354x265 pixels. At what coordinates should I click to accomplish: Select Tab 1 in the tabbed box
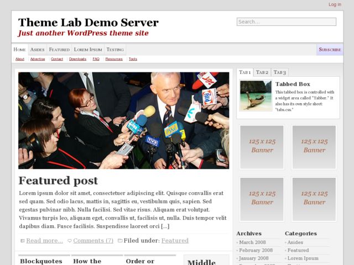click(x=245, y=72)
